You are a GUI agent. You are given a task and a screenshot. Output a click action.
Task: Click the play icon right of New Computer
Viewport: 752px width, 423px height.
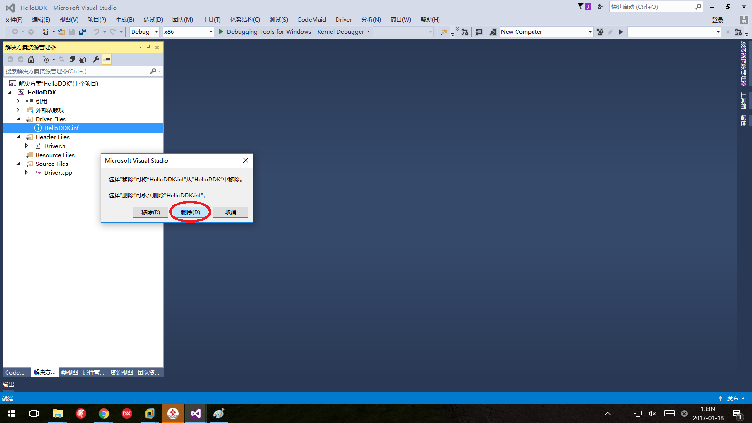(x=621, y=32)
